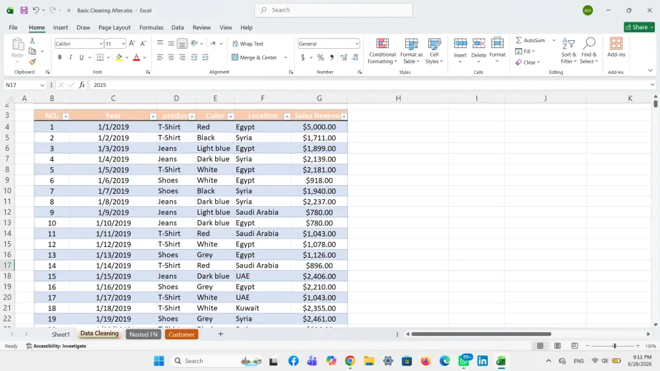Click Increase Decimal icon

[x=344, y=57]
